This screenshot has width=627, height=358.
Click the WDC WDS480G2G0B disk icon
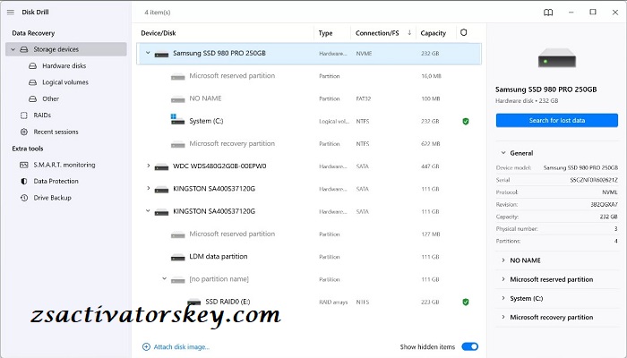pos(161,166)
